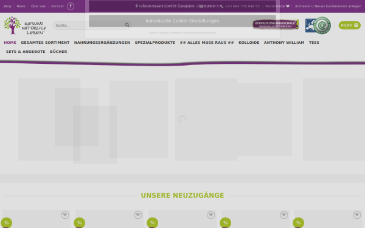Screen dimensions: 365x228
Task: Open Cookie-Details link
Action: (x=158, y=33)
